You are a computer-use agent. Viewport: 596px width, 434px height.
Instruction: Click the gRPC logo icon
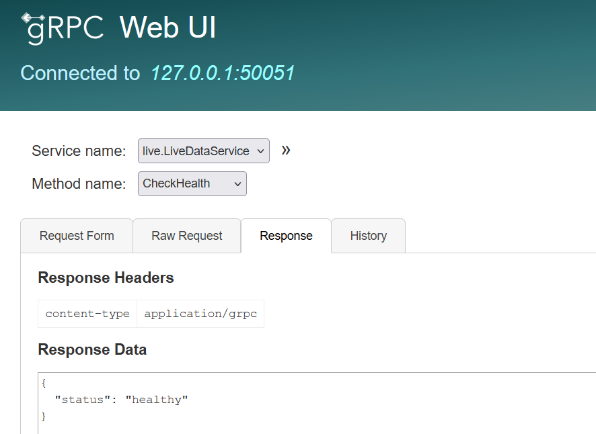63,29
